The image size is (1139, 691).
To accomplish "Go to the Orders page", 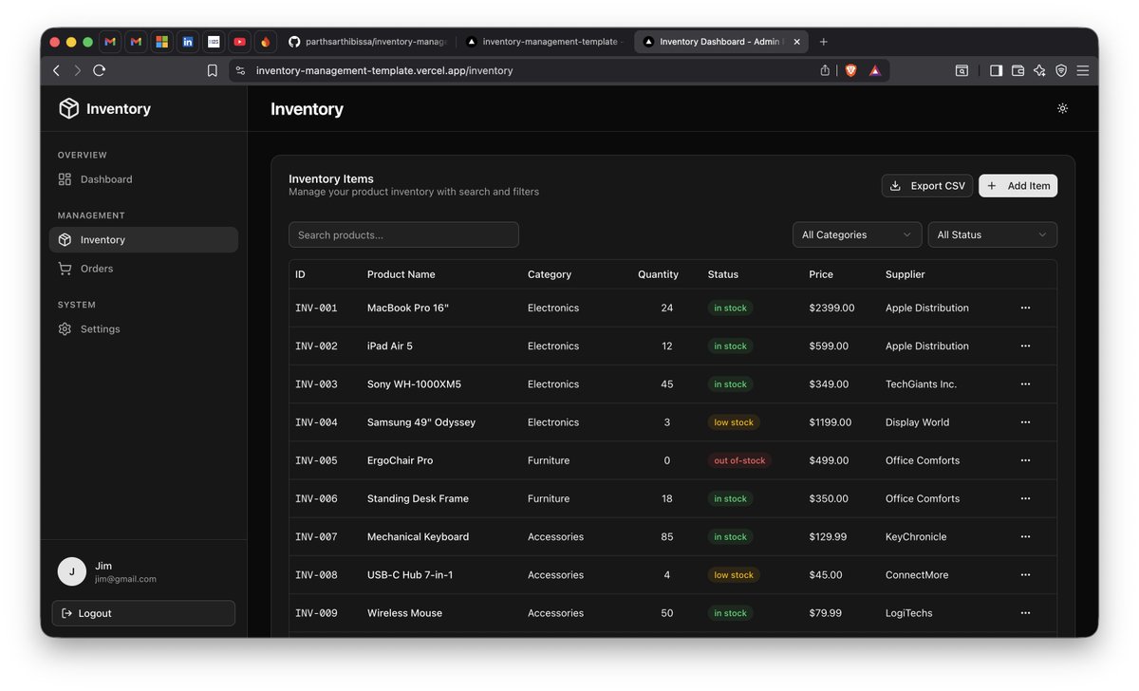I will click(x=143, y=269).
